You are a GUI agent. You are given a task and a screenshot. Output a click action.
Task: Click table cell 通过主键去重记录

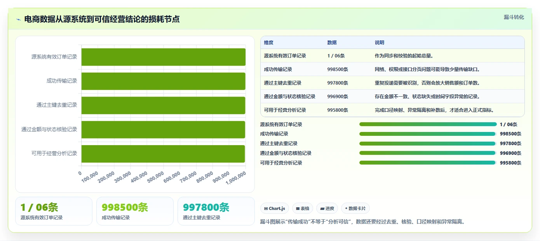click(x=282, y=83)
